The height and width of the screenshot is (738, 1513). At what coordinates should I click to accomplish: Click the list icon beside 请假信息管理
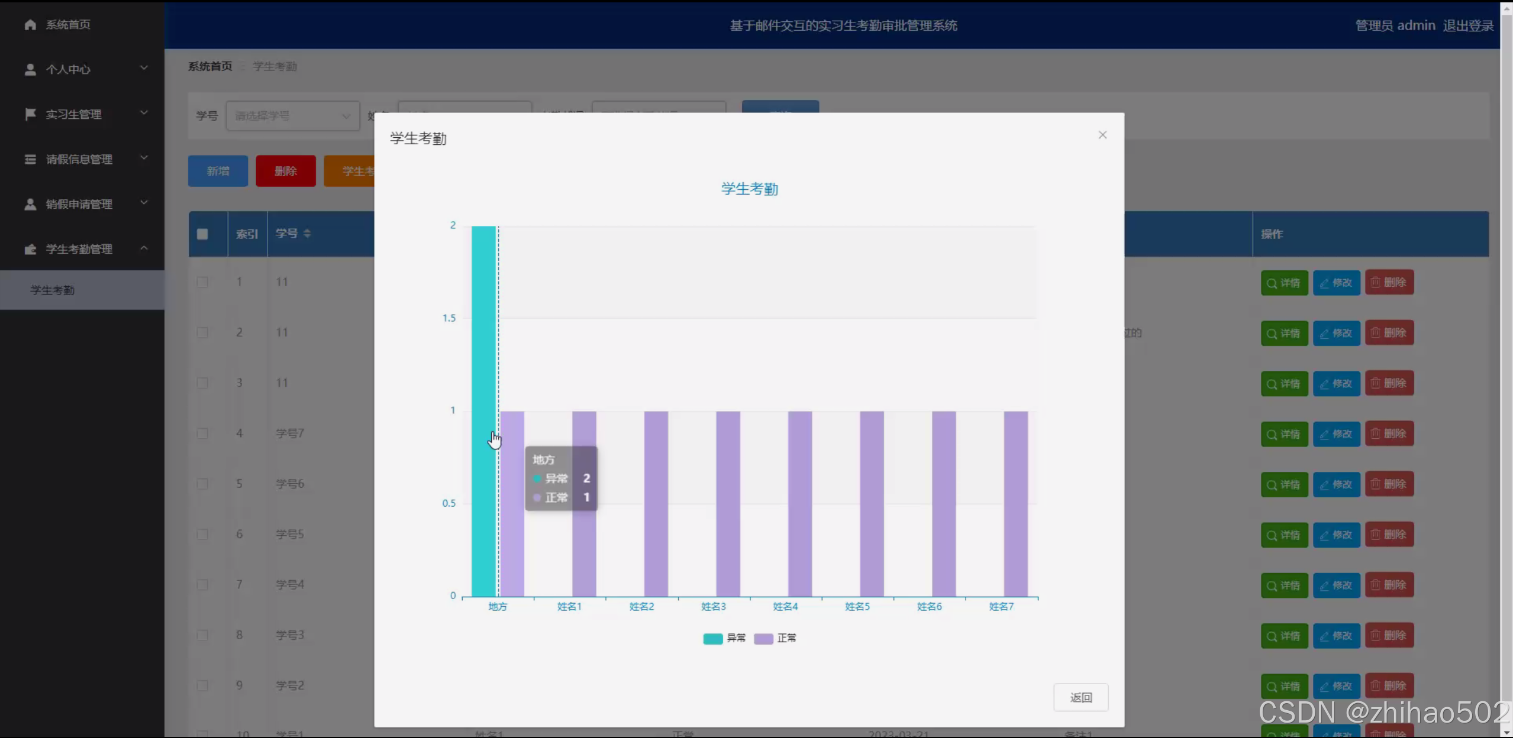(30, 159)
